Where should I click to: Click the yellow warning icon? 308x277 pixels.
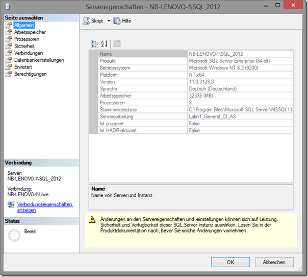pos(92,220)
